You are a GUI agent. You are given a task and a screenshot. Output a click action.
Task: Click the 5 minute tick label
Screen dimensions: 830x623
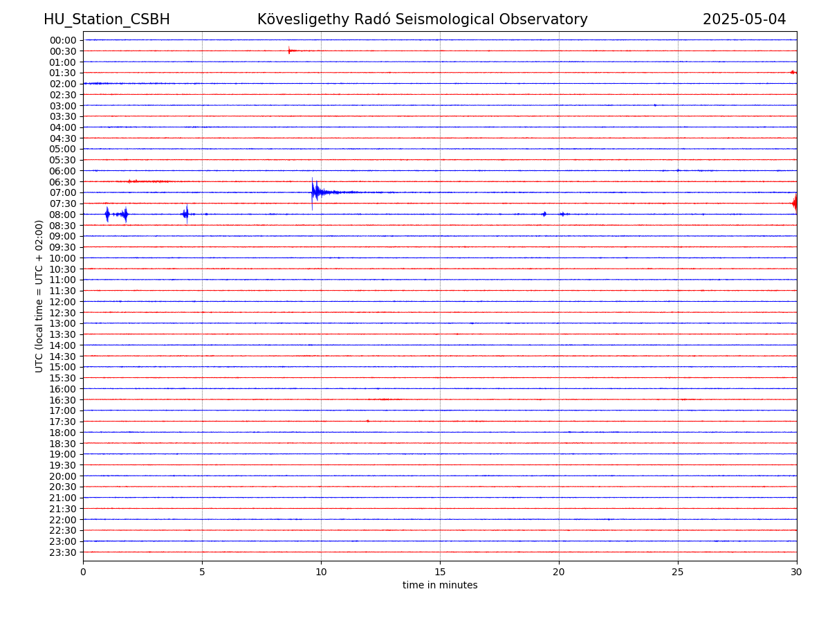(202, 572)
